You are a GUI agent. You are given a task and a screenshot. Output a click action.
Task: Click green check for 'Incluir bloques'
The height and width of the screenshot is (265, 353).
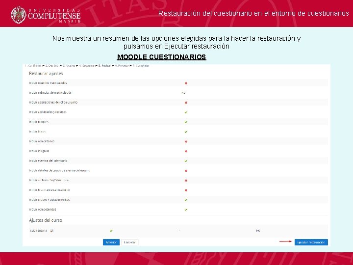tap(186, 122)
